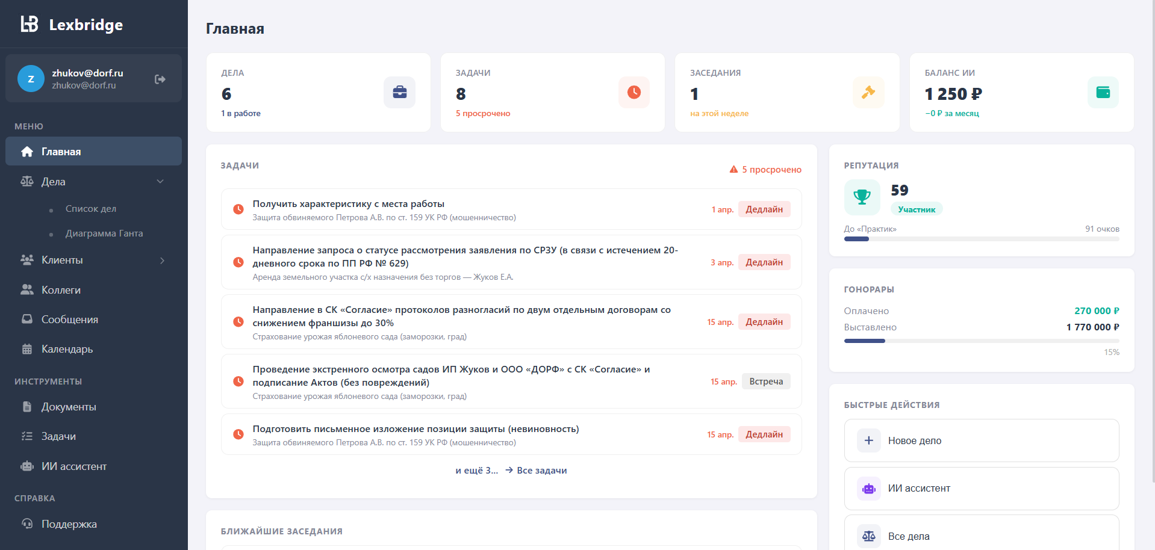The width and height of the screenshot is (1155, 550).
Task: Click the plus icon beside Новое дело
Action: coord(868,440)
